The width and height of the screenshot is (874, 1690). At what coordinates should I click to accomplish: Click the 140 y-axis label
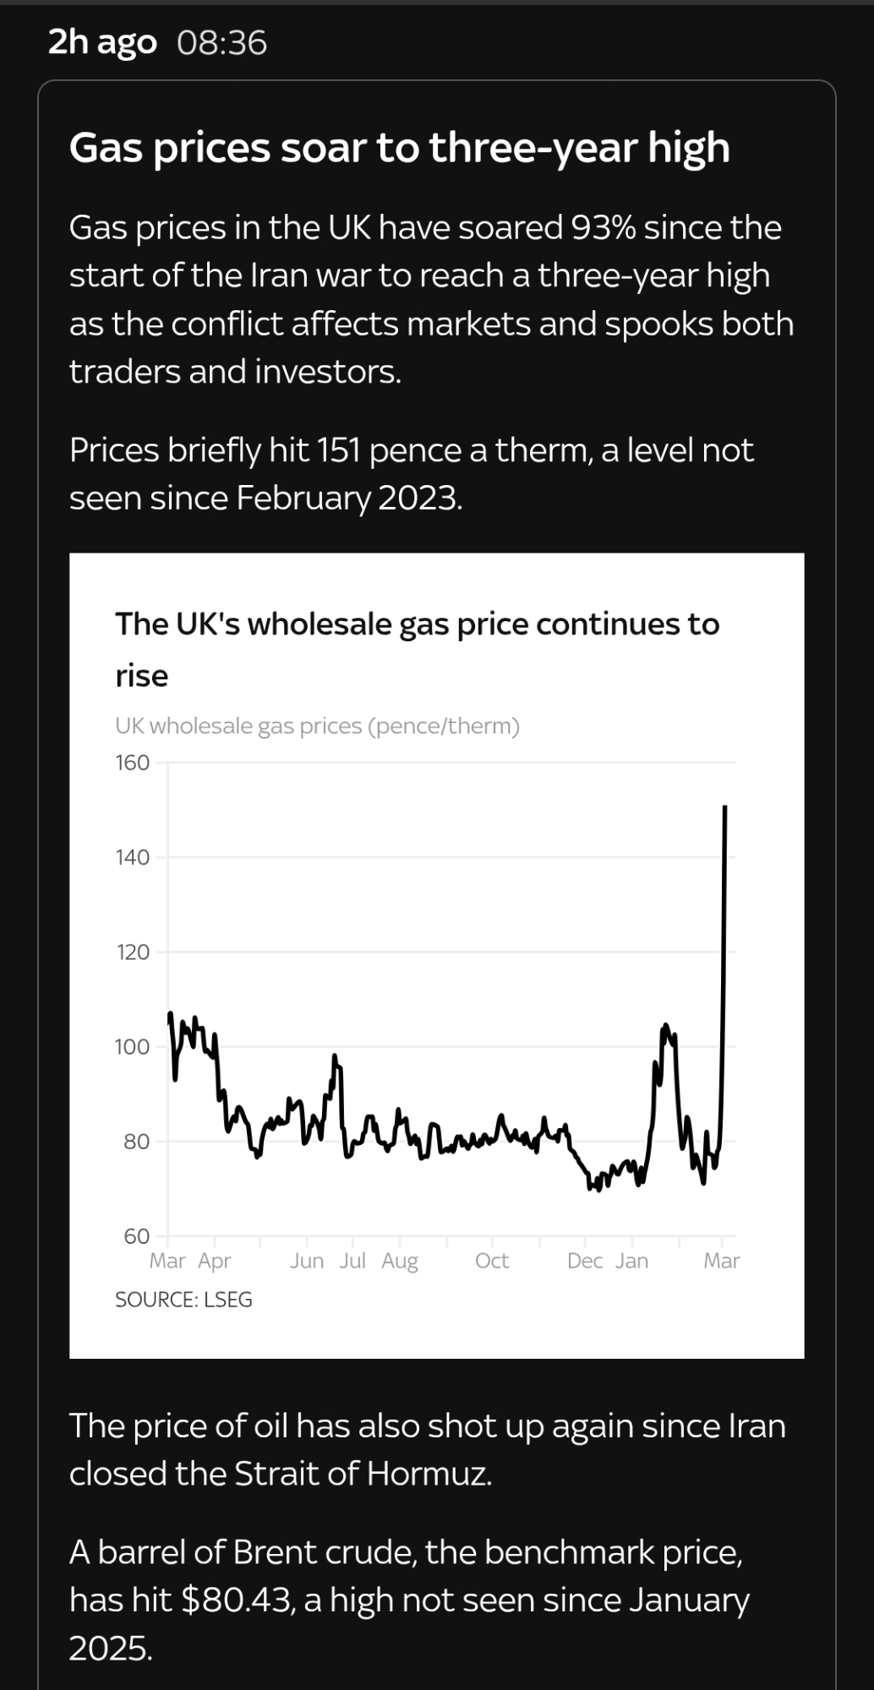(132, 858)
